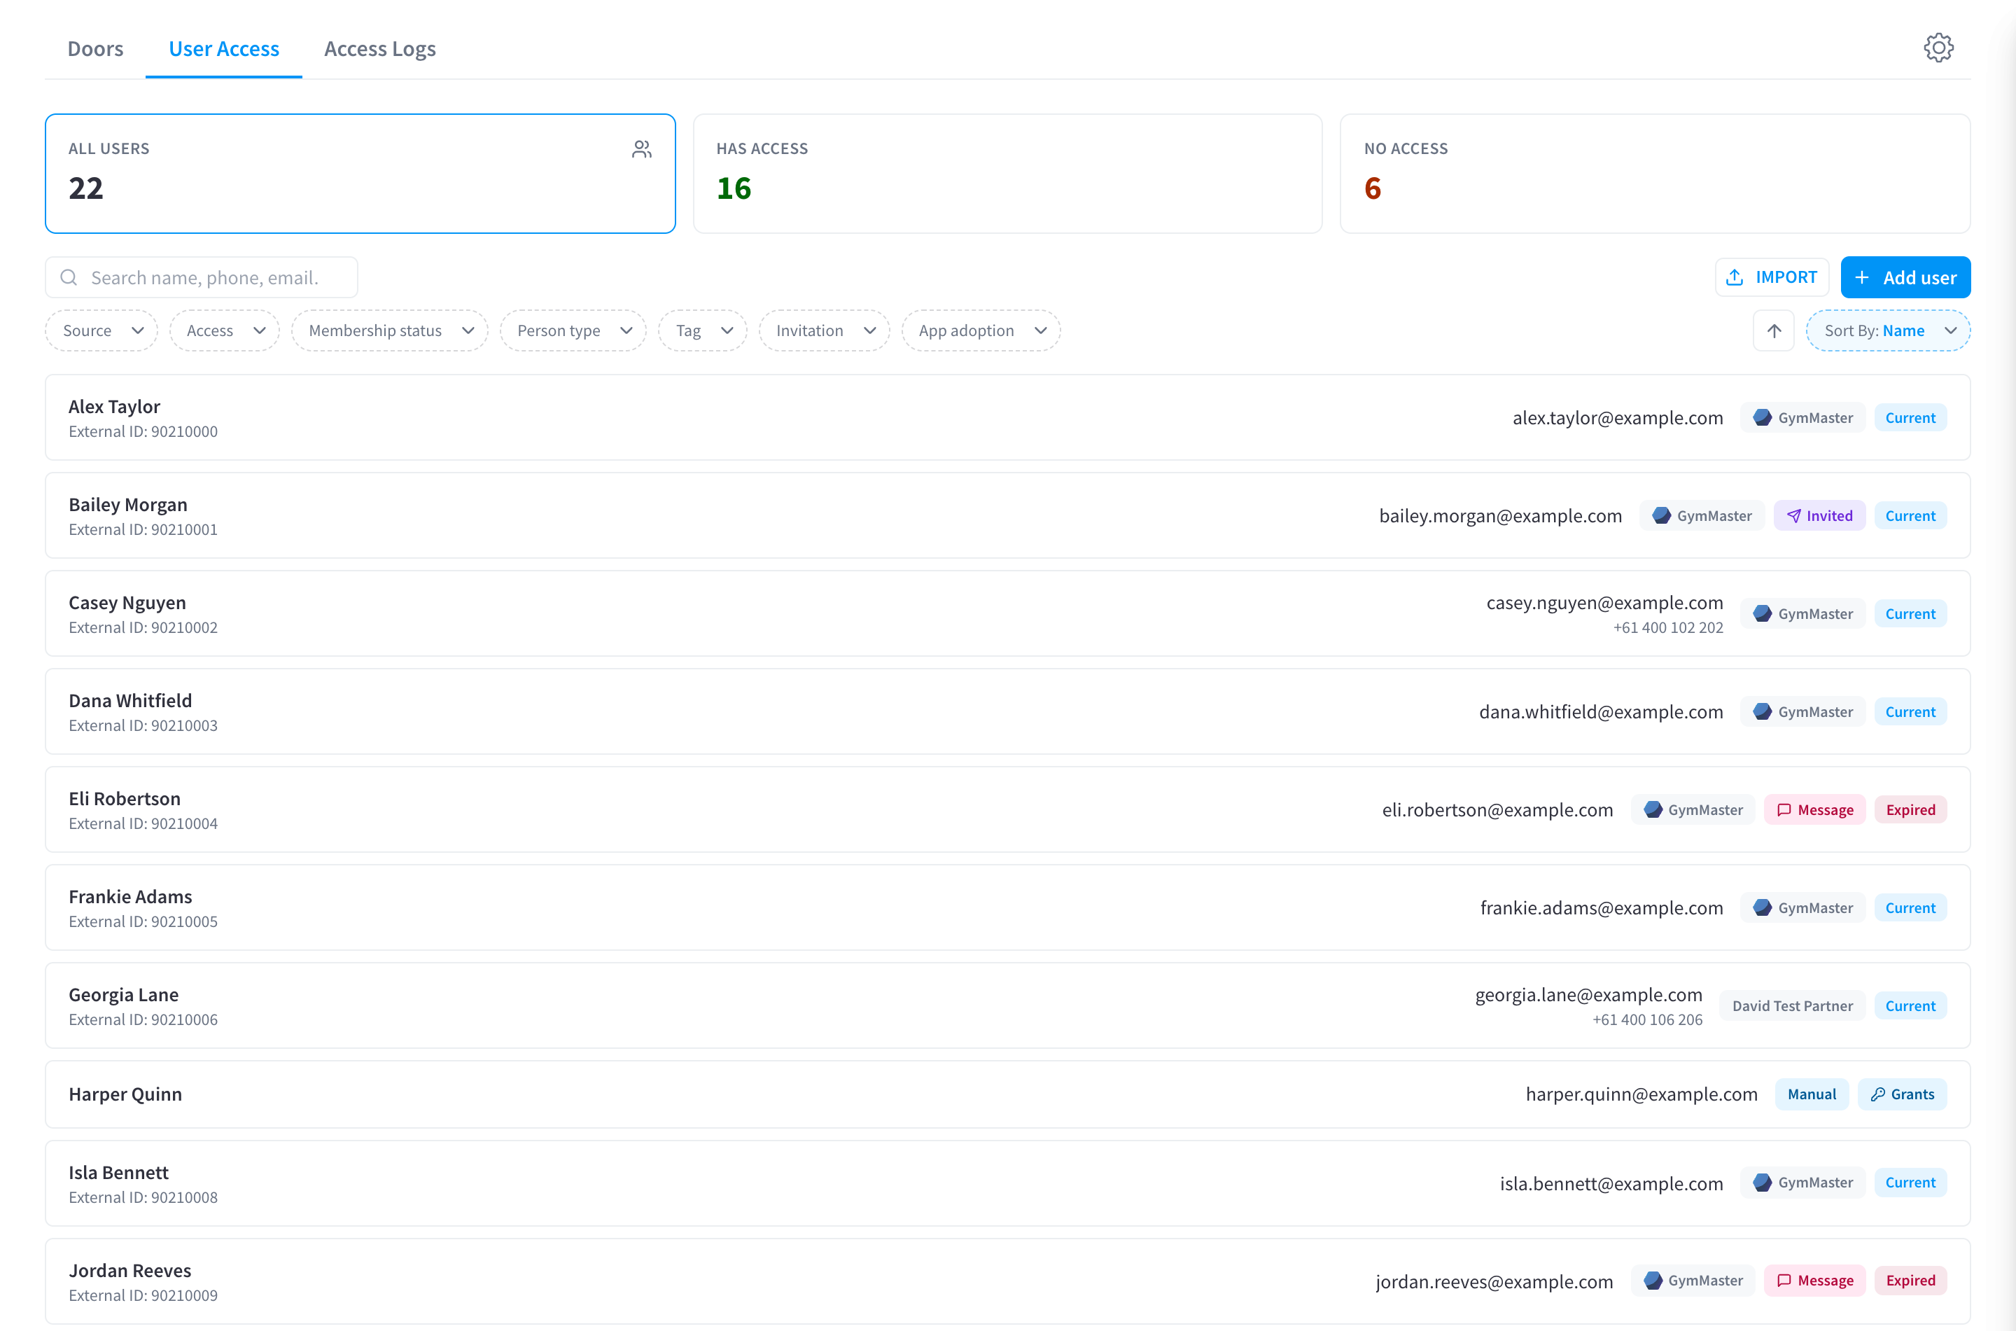
Task: Click GymMaster badge on Dana Whitfield row
Action: tap(1802, 711)
